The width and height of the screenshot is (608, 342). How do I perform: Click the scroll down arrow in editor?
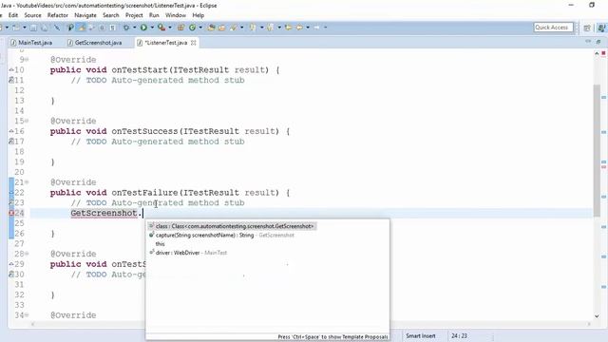pos(597,316)
